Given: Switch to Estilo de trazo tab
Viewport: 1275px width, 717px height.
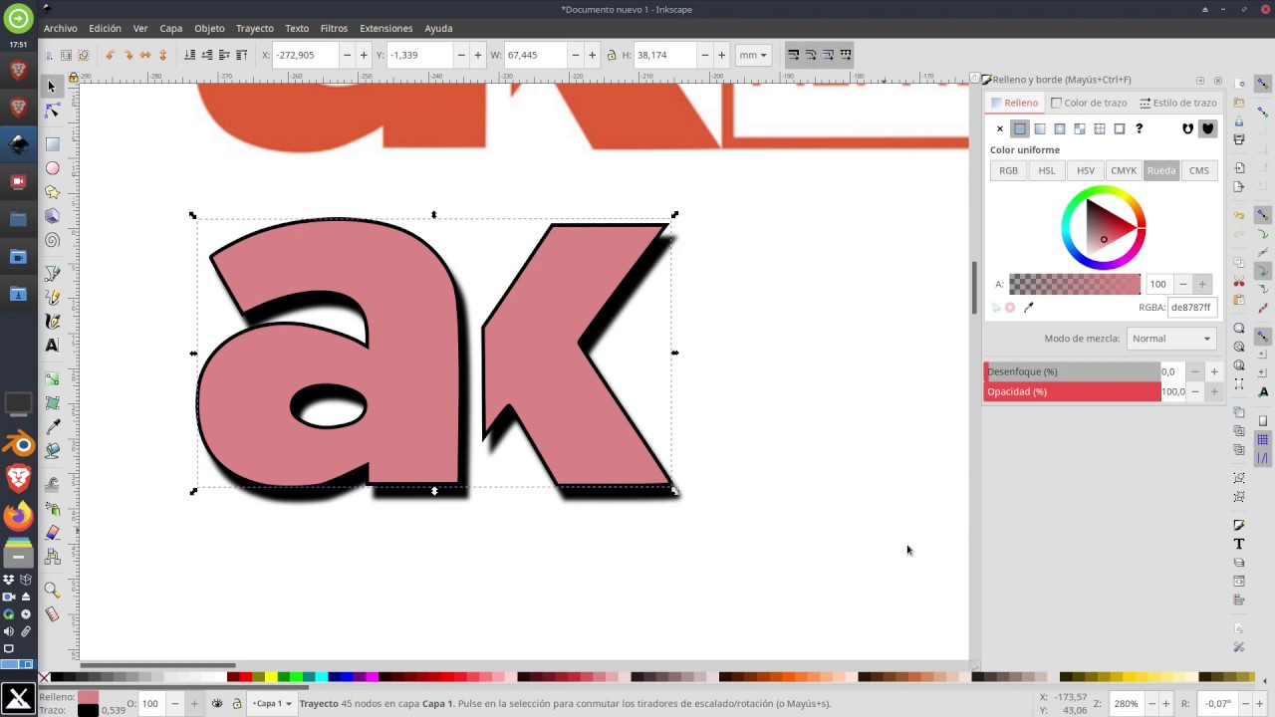Looking at the screenshot, I should [x=1178, y=103].
